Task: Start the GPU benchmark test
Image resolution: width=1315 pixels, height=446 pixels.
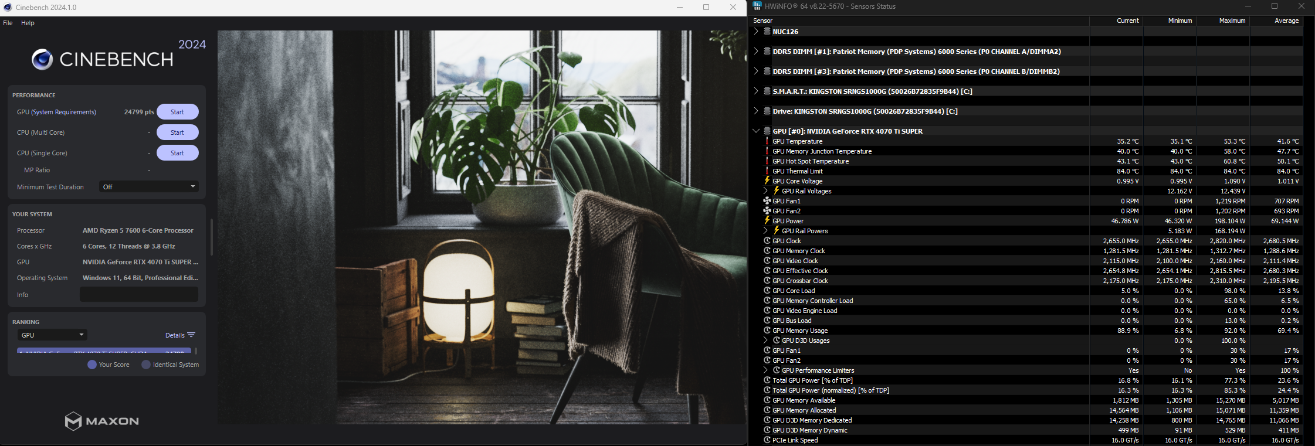Action: pos(177,112)
